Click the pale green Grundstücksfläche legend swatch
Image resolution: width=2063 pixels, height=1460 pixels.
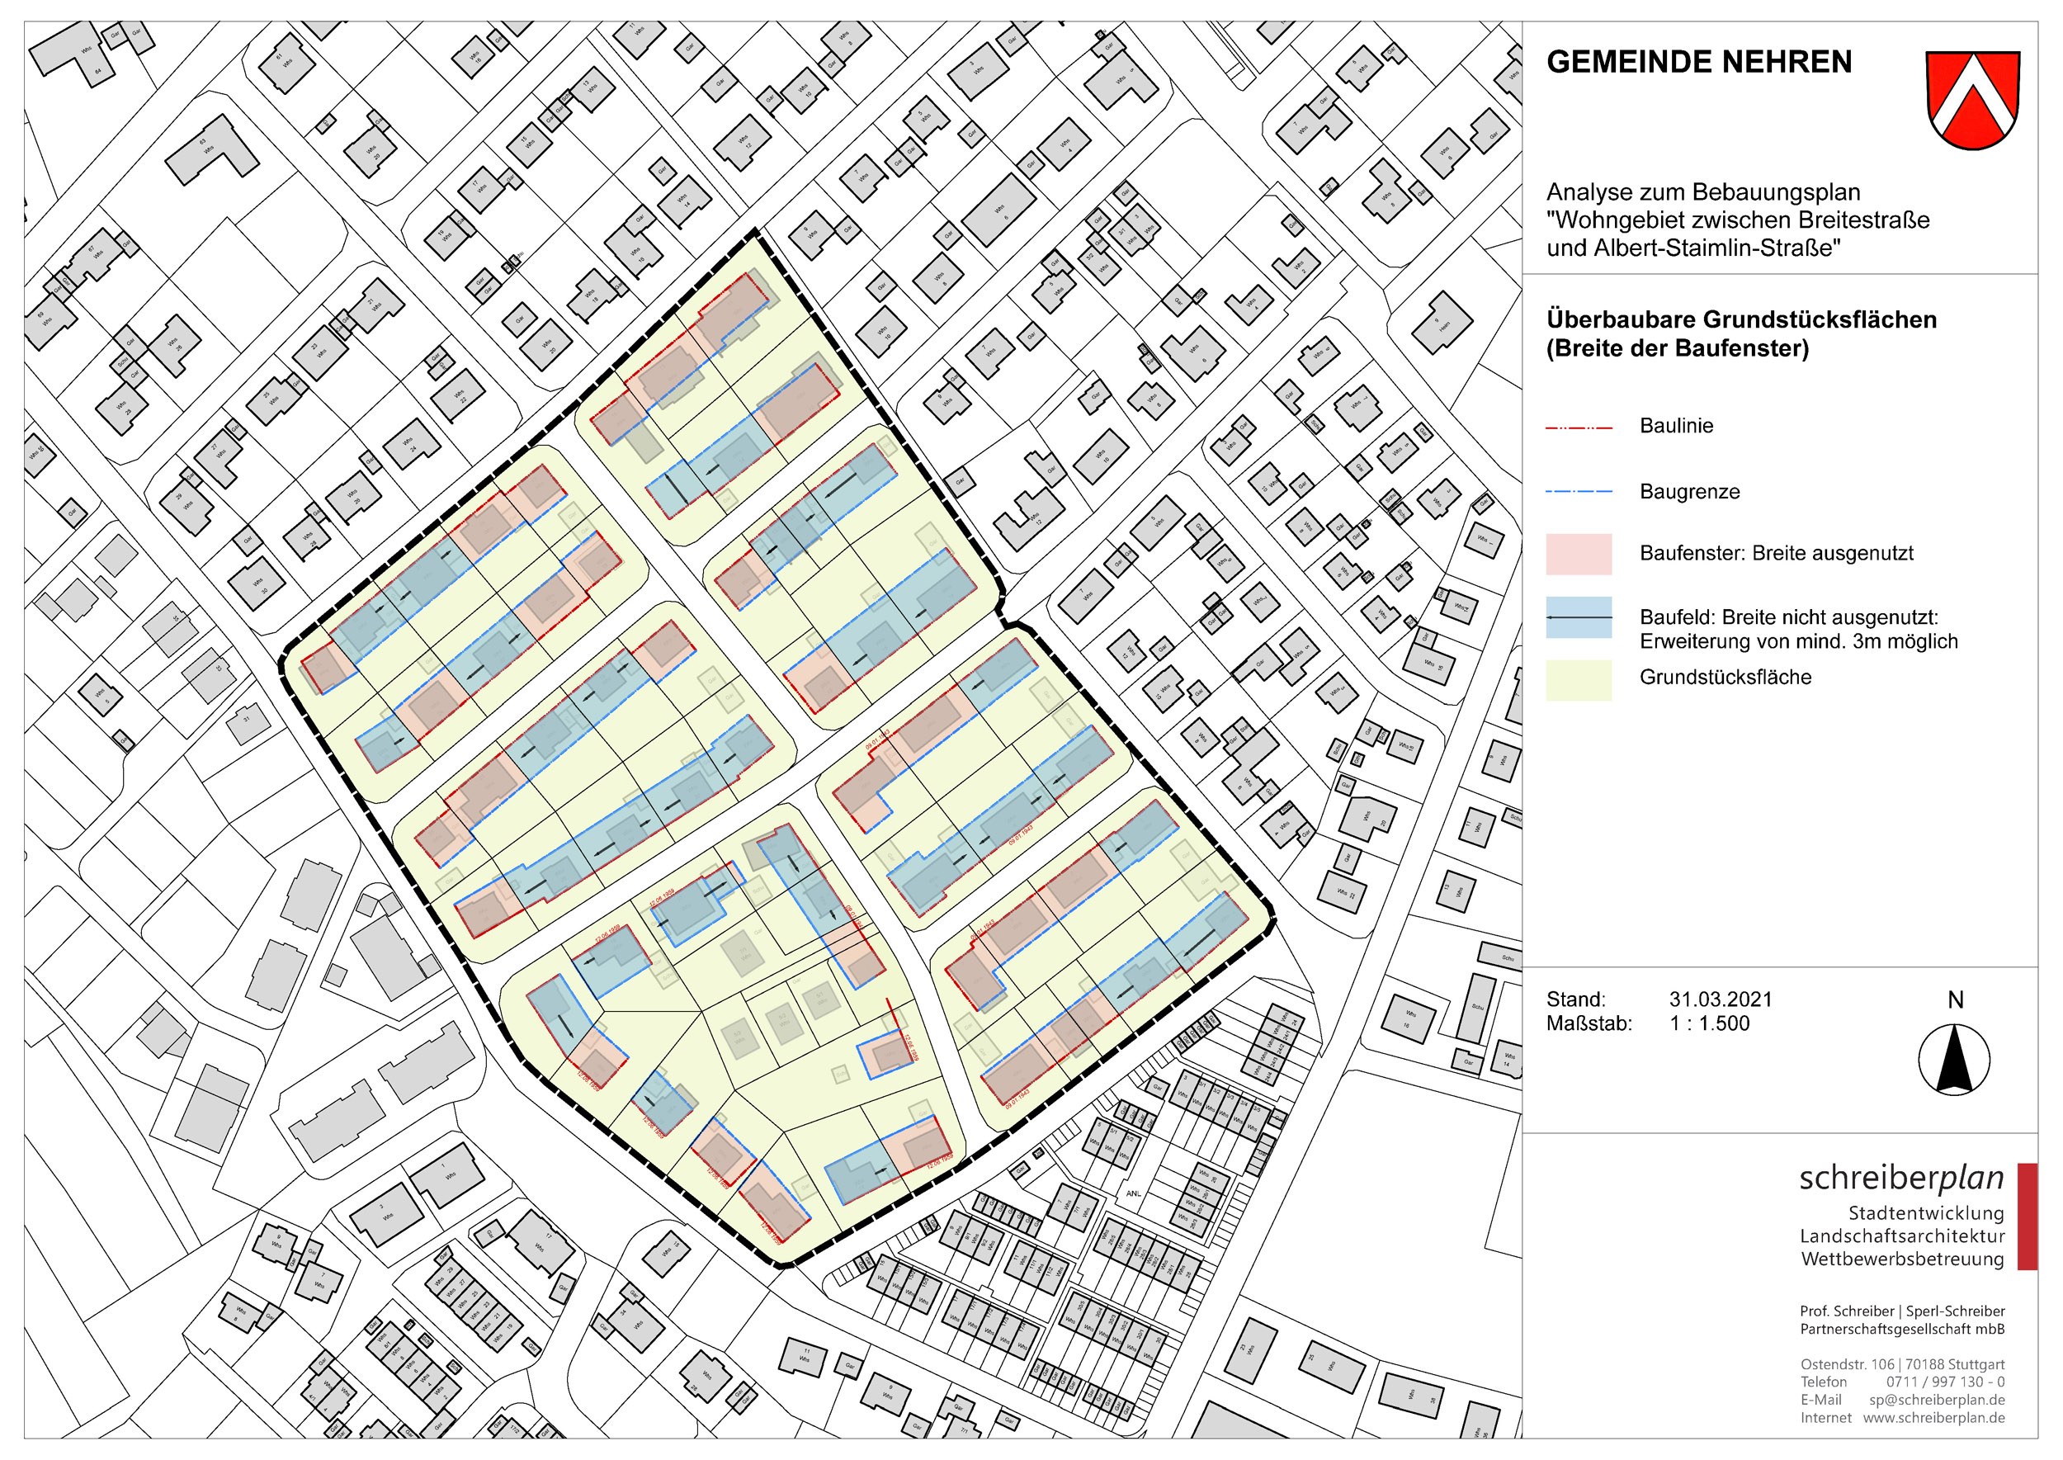1578,680
